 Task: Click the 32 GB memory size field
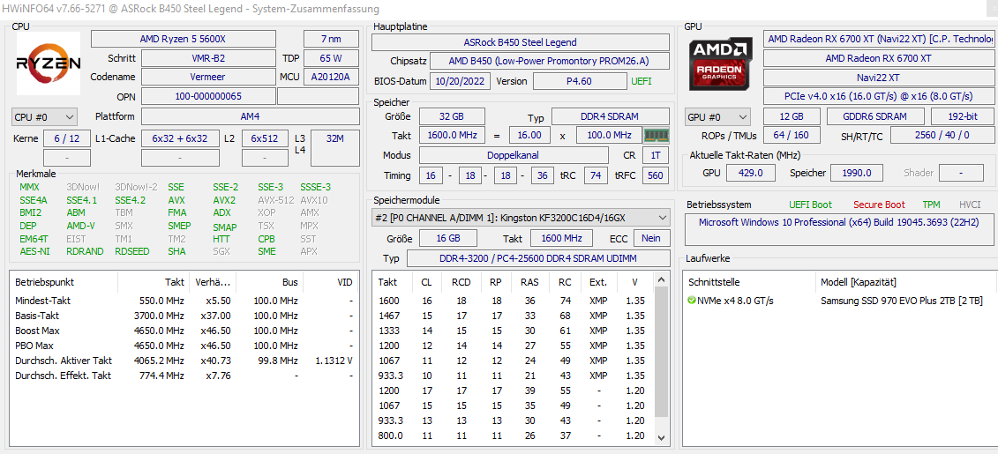point(452,117)
